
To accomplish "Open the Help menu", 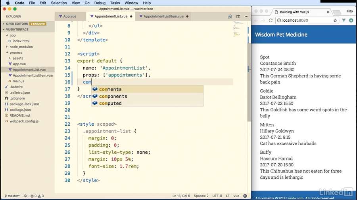I will point(147,3).
